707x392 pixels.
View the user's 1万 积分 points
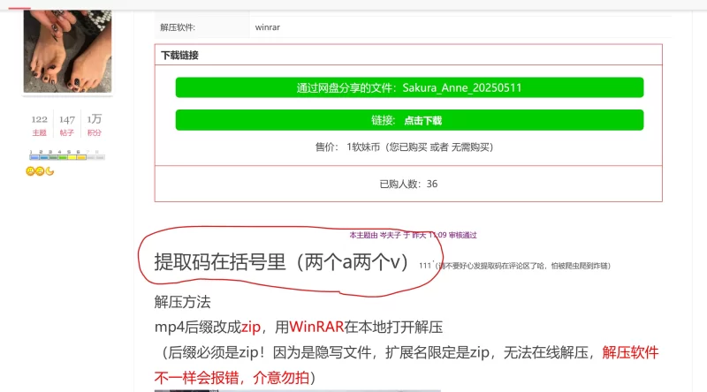[x=94, y=125]
